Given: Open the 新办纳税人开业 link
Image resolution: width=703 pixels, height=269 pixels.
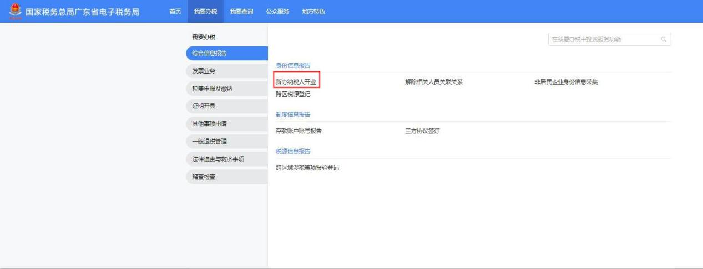Looking at the screenshot, I should pos(296,82).
